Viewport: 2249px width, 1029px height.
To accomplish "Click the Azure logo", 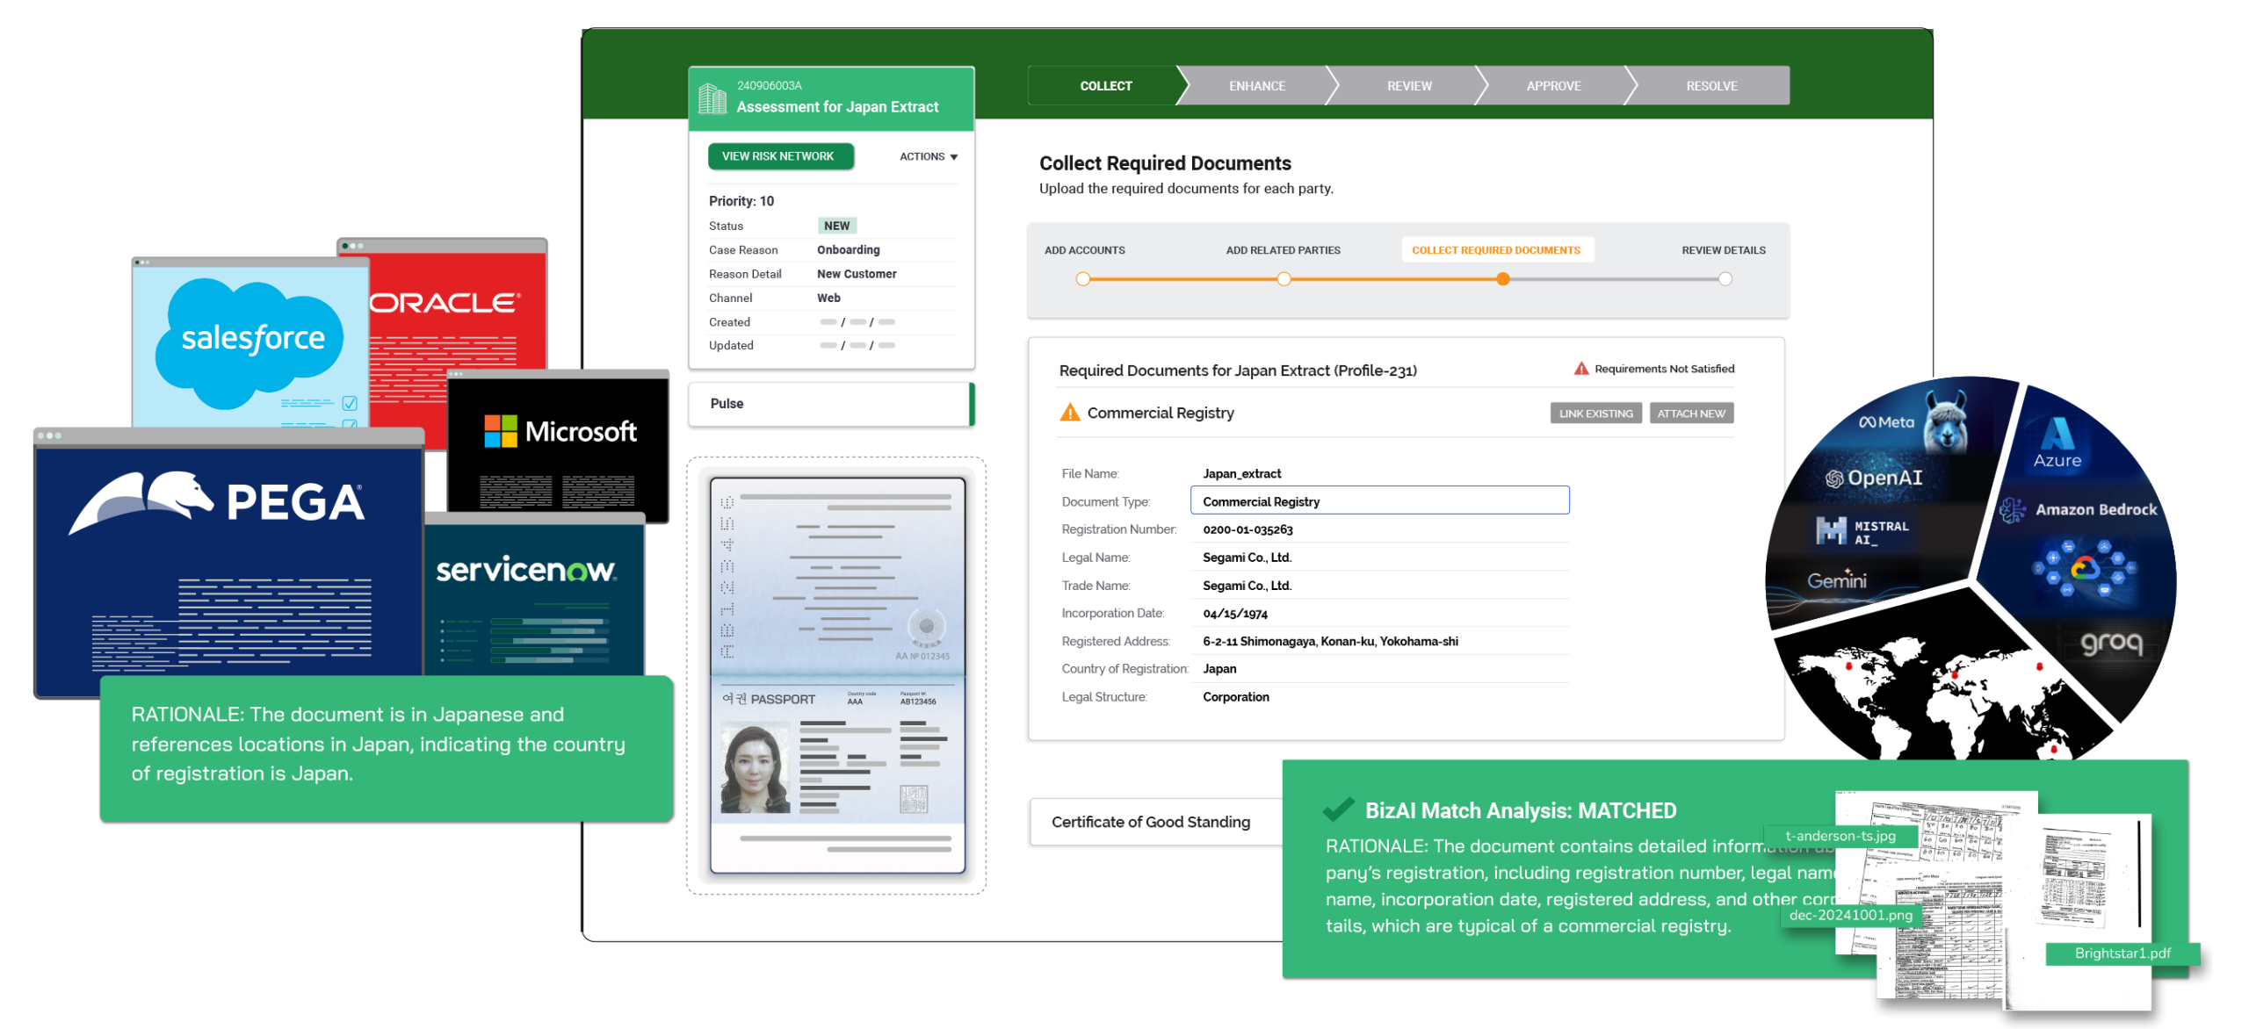I will point(2057,443).
